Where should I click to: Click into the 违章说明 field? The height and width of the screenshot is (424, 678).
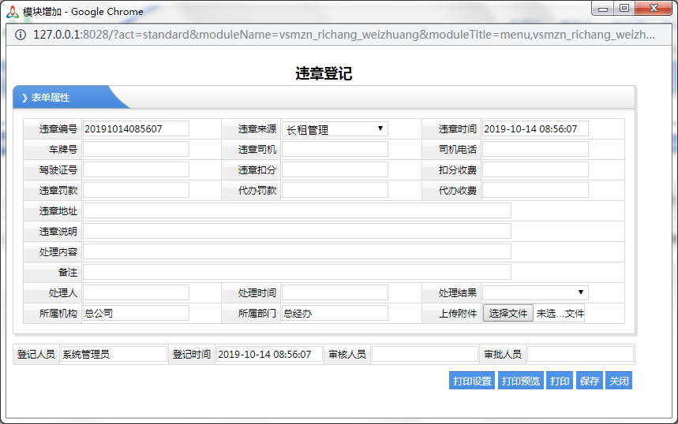(297, 232)
